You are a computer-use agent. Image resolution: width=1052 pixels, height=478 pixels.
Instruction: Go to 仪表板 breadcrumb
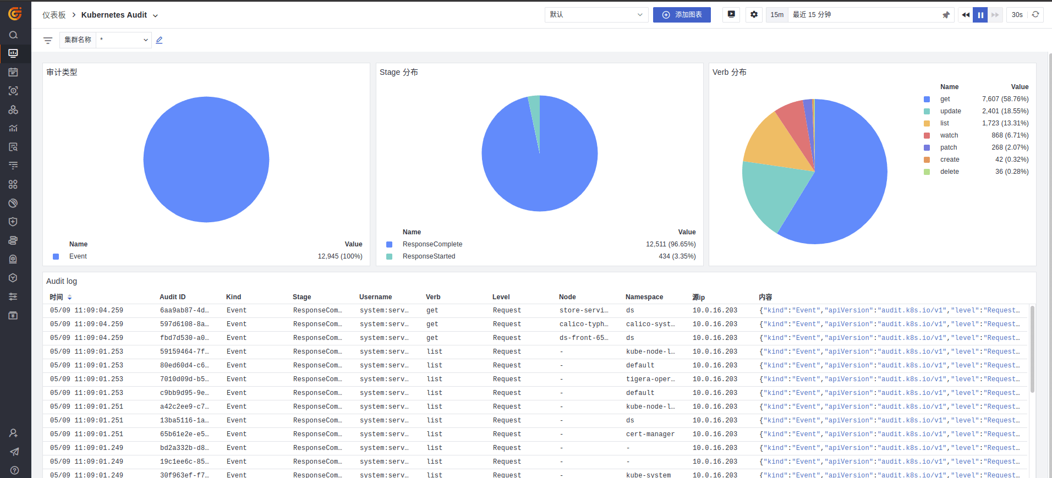point(54,15)
